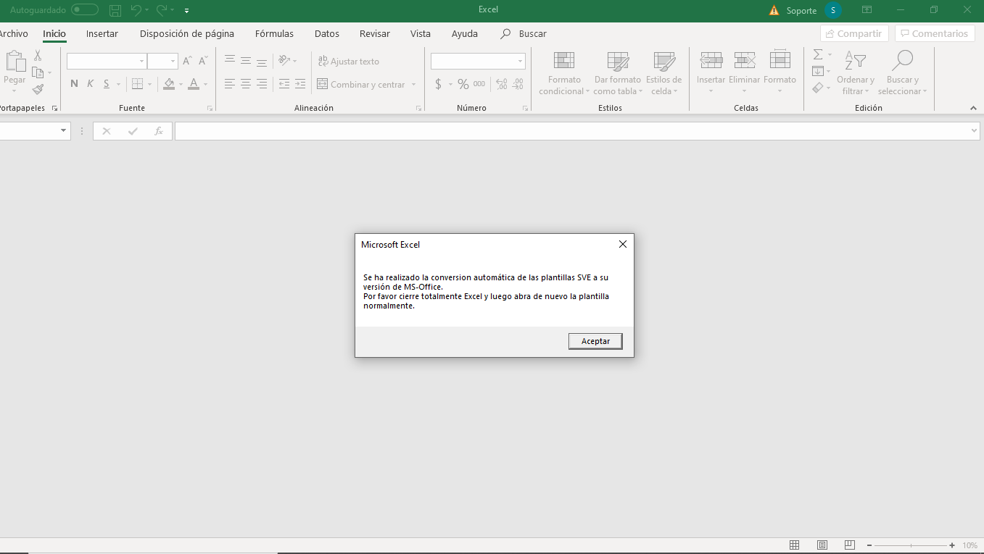Screen dimensions: 984x554
Task: Center text horizontally icon
Action: click(246, 84)
